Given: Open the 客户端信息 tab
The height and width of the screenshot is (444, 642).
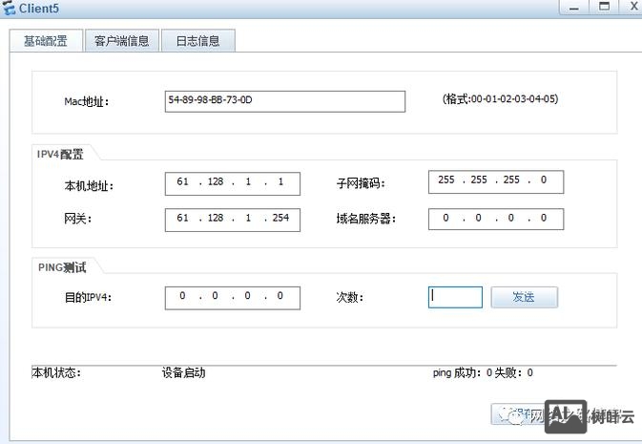Looking at the screenshot, I should pos(121,41).
